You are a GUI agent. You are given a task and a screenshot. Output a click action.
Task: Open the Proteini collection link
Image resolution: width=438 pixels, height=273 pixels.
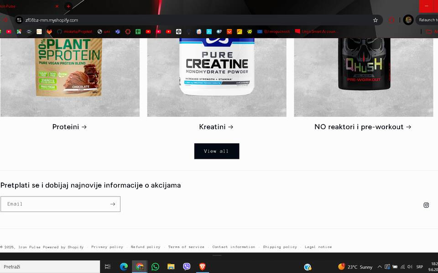(x=69, y=127)
